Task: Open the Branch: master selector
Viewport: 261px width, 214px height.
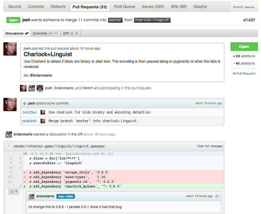Action: tap(244, 7)
